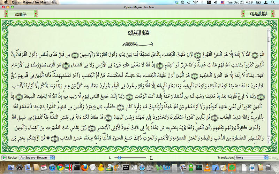This screenshot has width=279, height=174.
Task: Launch Google Chrome from the Dock
Action: [x=60, y=167]
